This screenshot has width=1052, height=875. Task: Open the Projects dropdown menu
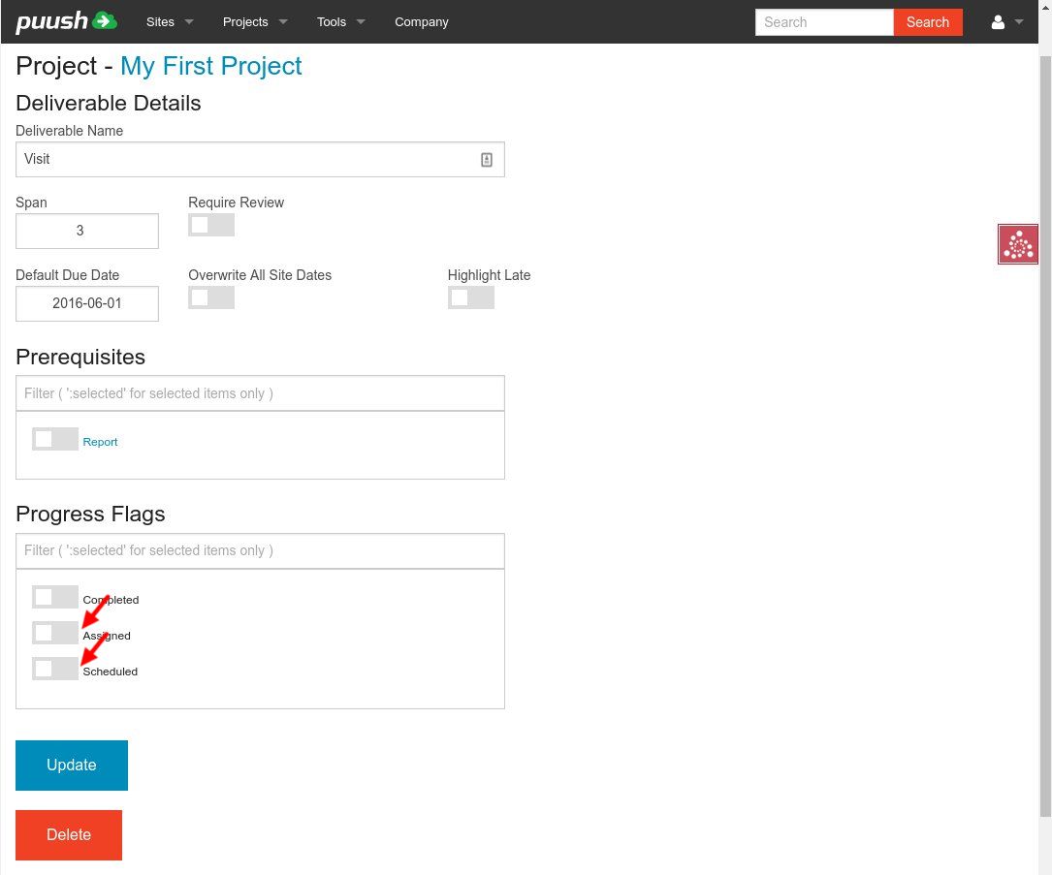pos(255,21)
